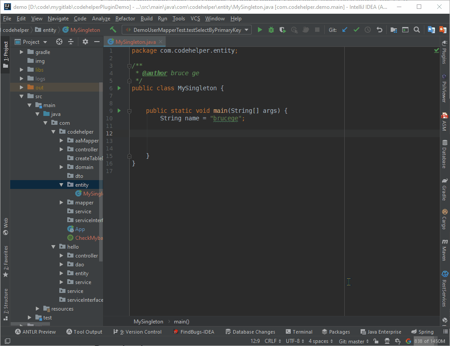Open the Database tool window

click(x=444, y=154)
